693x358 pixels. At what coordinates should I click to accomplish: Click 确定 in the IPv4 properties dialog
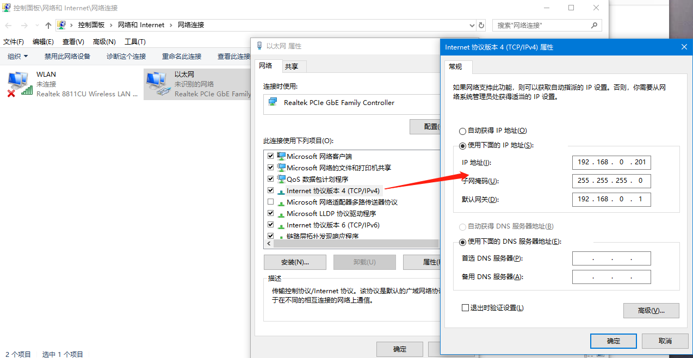pos(613,341)
